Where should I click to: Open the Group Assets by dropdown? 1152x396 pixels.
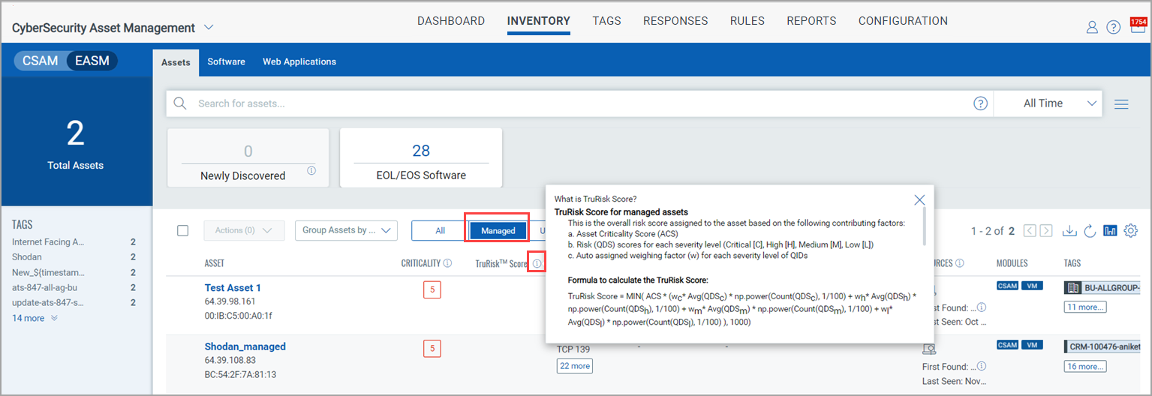click(x=346, y=230)
